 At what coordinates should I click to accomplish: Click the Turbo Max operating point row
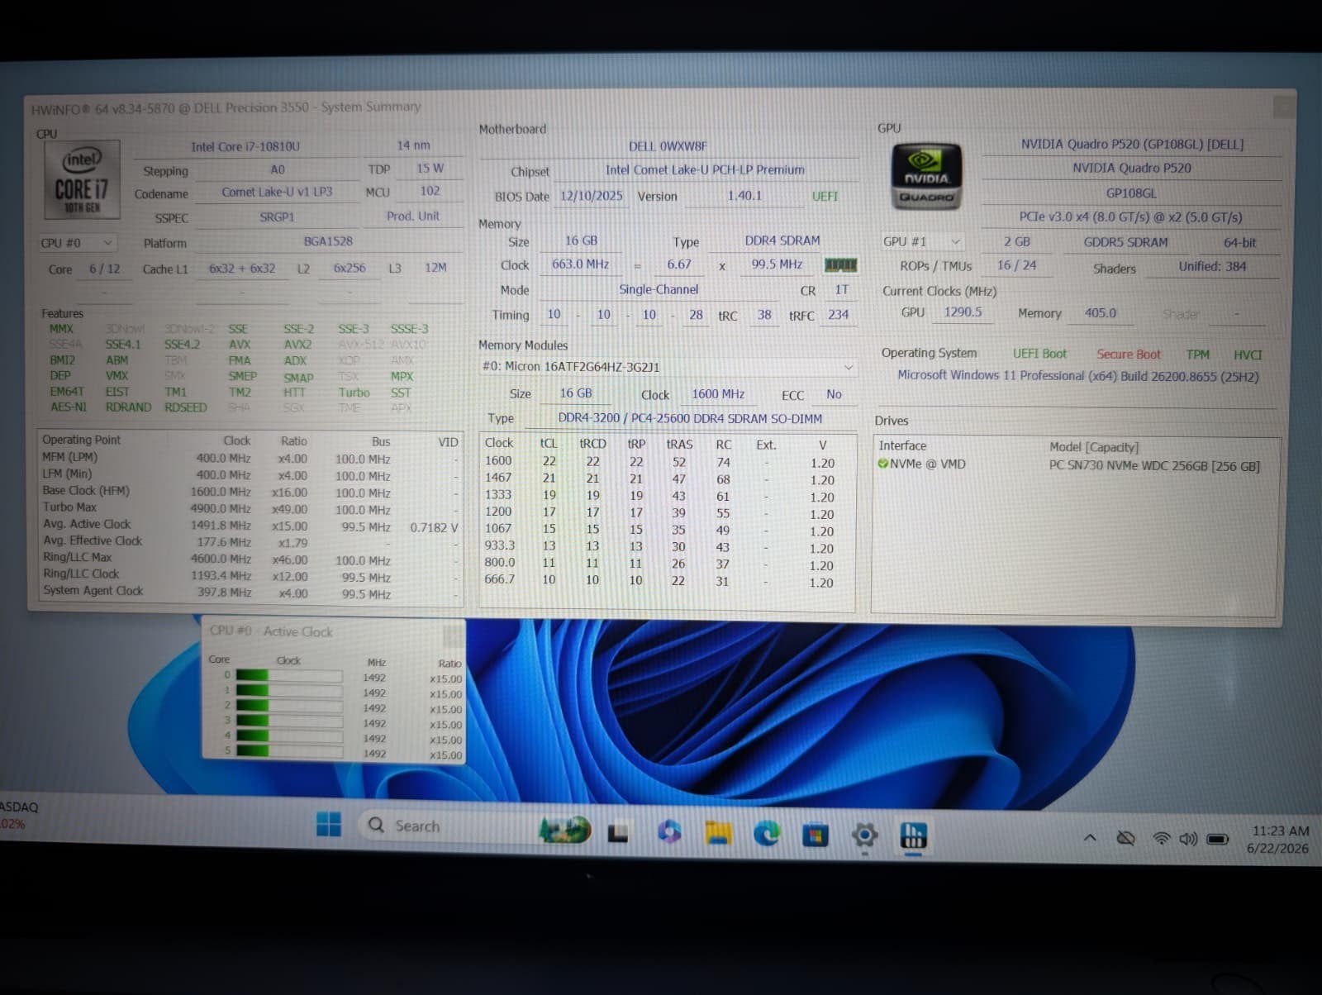click(x=250, y=508)
